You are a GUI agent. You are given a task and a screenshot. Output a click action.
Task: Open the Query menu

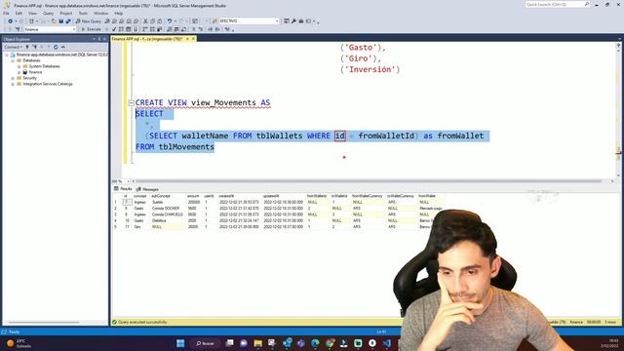[x=48, y=13]
